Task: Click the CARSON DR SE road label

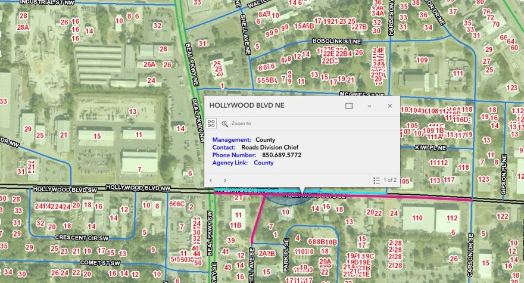Action: point(470,255)
